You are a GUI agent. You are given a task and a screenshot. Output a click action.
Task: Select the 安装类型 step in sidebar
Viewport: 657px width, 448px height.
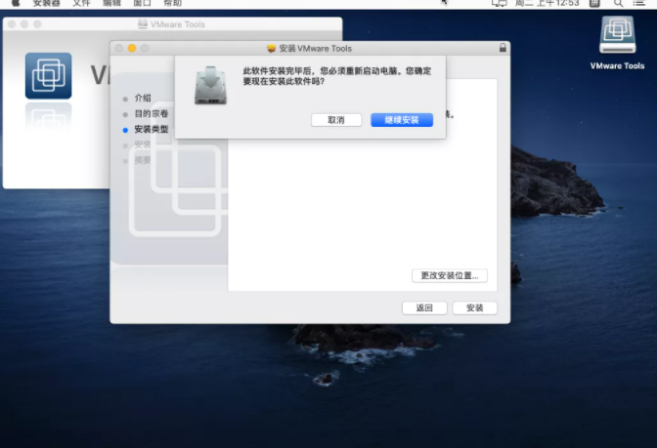pos(152,129)
